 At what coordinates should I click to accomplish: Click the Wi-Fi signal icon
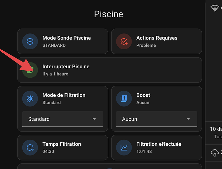(215, 8)
